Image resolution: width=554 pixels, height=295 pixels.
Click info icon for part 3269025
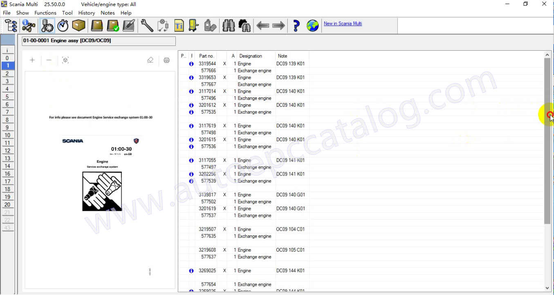191,271
